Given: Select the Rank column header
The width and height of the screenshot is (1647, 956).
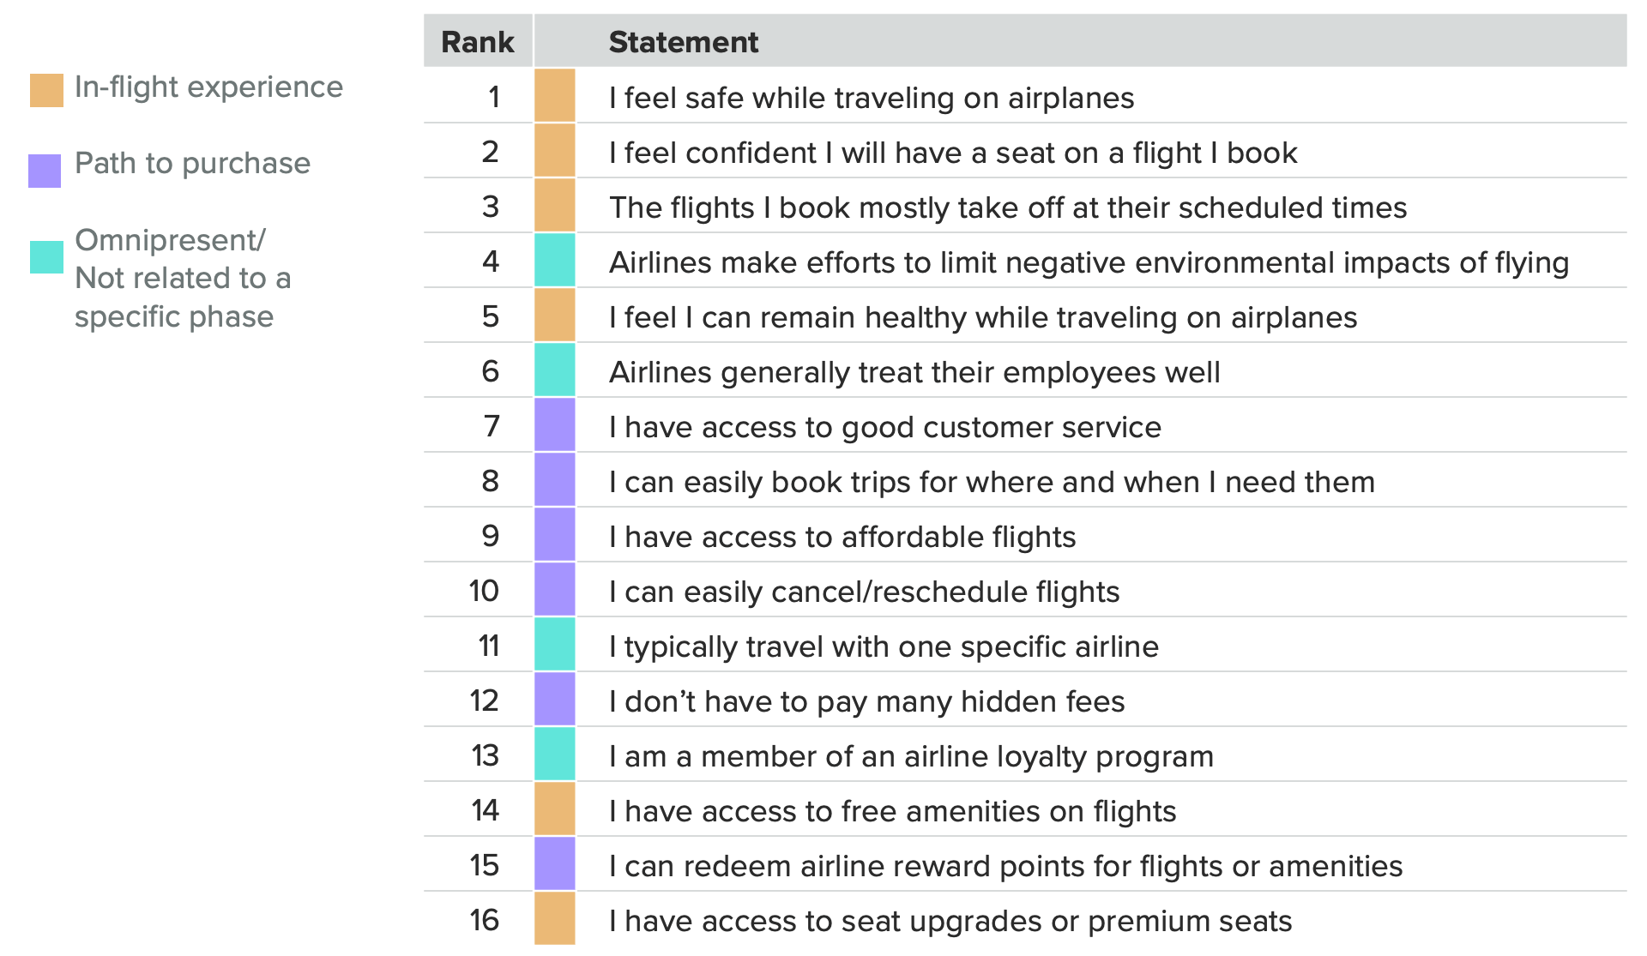Looking at the screenshot, I should point(478,41).
